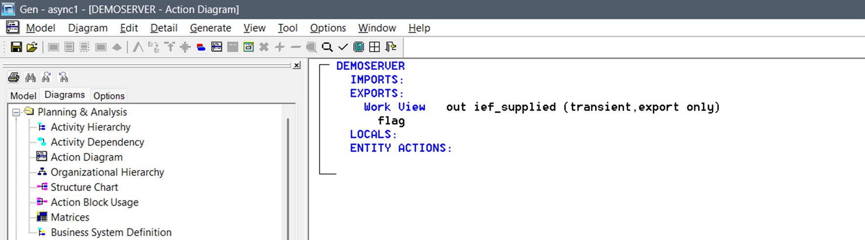The height and width of the screenshot is (240, 865).
Task: Click the magnifying glass toolbar icon
Action: [x=327, y=47]
